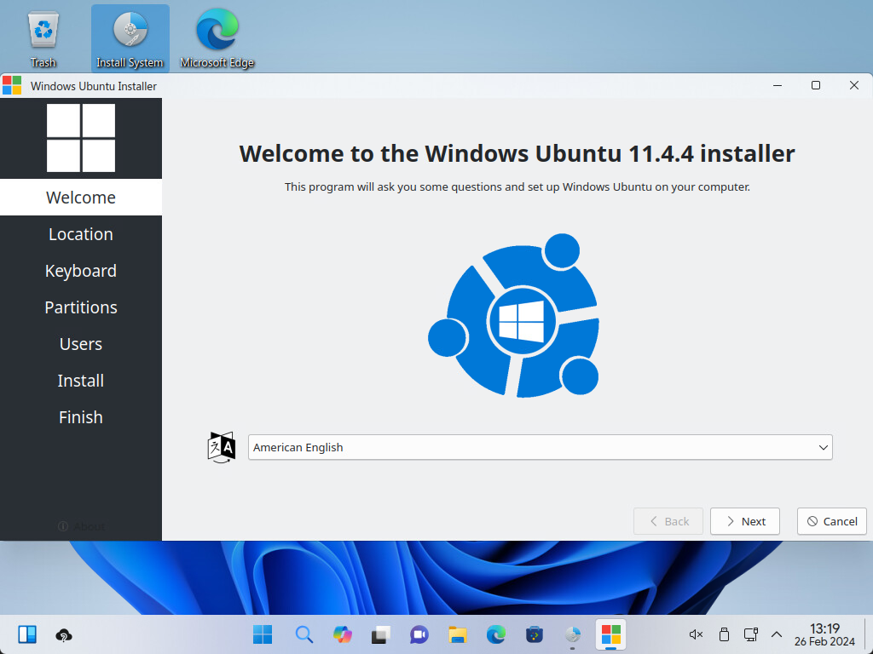The height and width of the screenshot is (654, 873).
Task: Click the muted volume tray icon
Action: [696, 634]
